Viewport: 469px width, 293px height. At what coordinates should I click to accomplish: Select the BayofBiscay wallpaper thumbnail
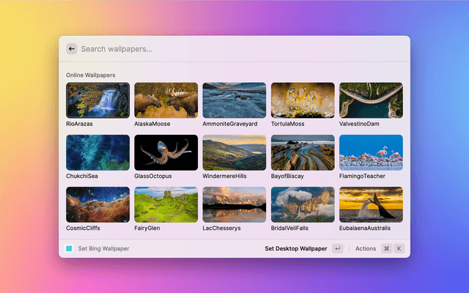tap(303, 152)
